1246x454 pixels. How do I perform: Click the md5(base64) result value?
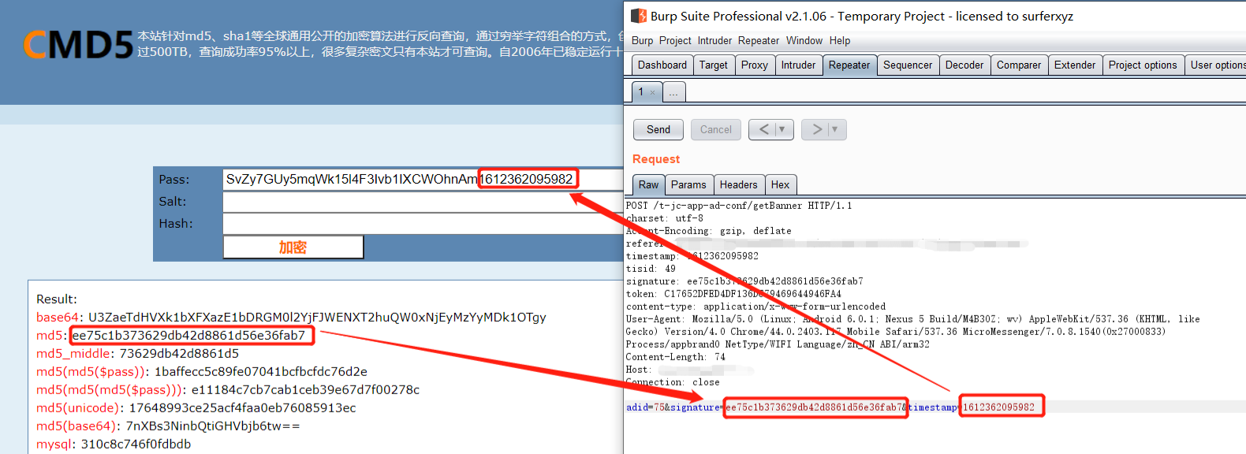213,426
